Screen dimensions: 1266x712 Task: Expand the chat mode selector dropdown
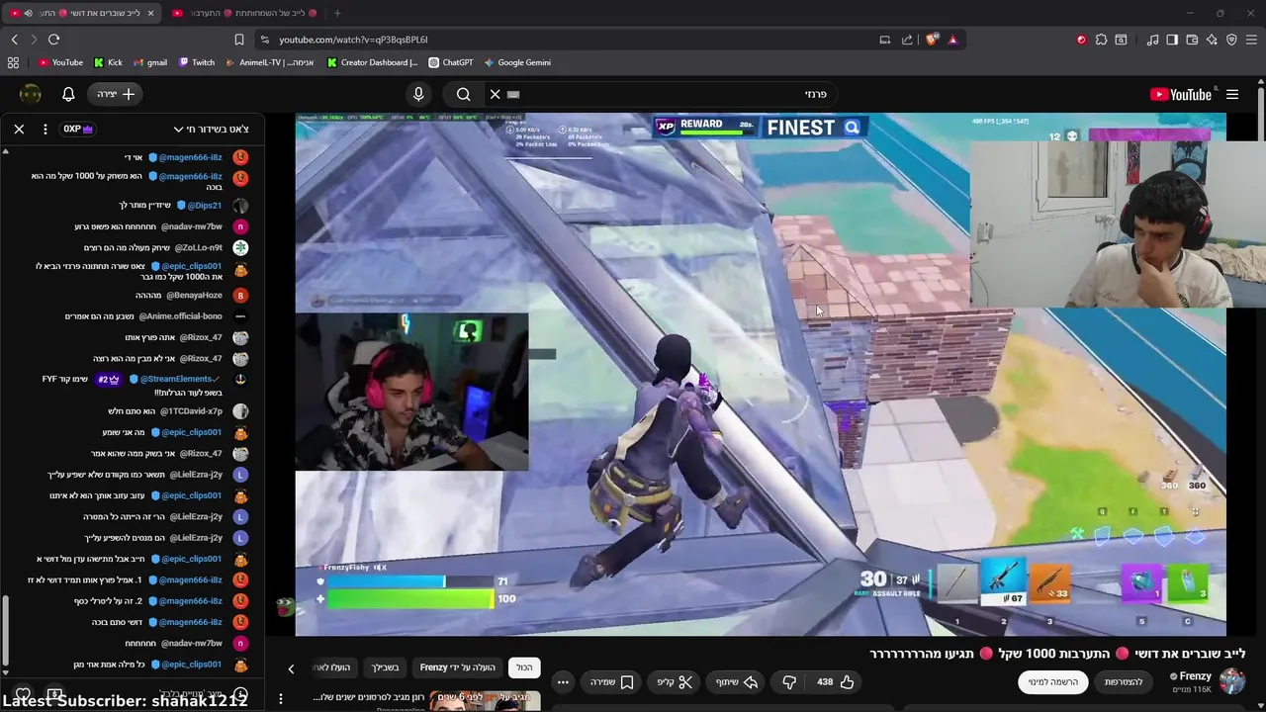coord(211,129)
